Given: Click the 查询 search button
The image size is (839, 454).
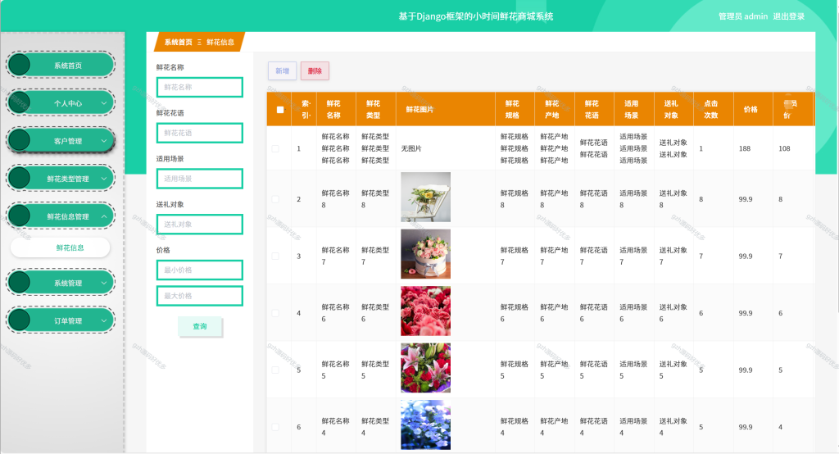Looking at the screenshot, I should click(200, 326).
